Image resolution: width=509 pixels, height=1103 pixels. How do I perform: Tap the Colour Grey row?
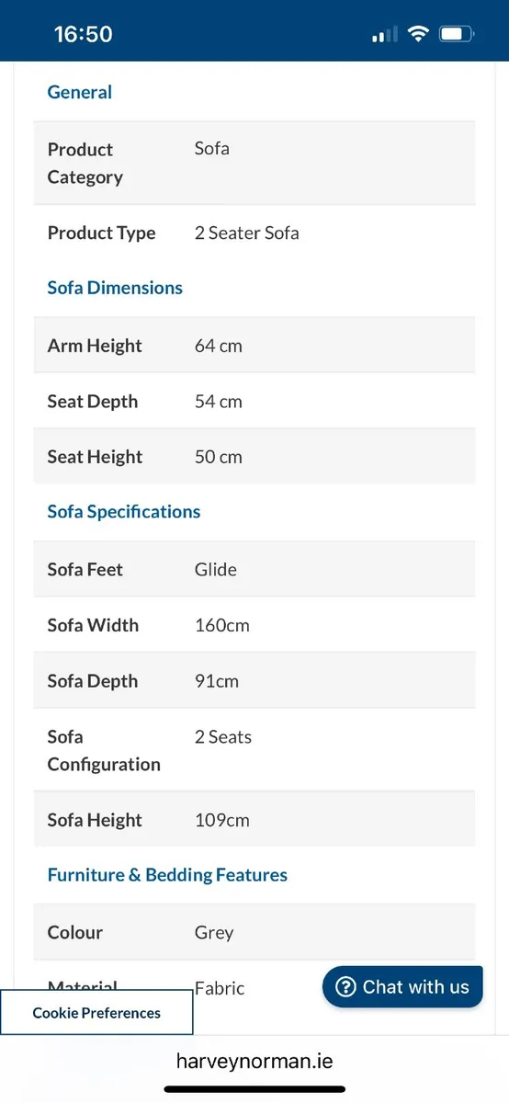(x=254, y=932)
